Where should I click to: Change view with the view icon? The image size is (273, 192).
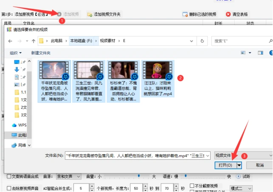click(x=243, y=53)
